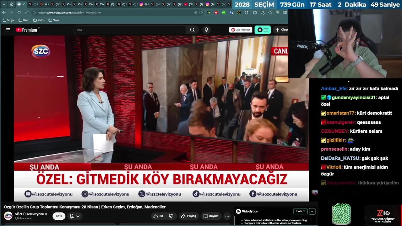The height and width of the screenshot is (226, 402).
Task: Open the workspaces icon beside tabs
Action: [x=11, y=4]
